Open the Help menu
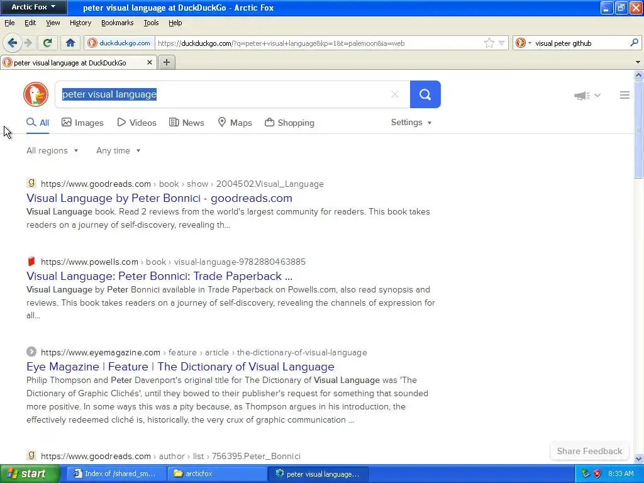Screen dimensions: 644x483 (x=175, y=23)
